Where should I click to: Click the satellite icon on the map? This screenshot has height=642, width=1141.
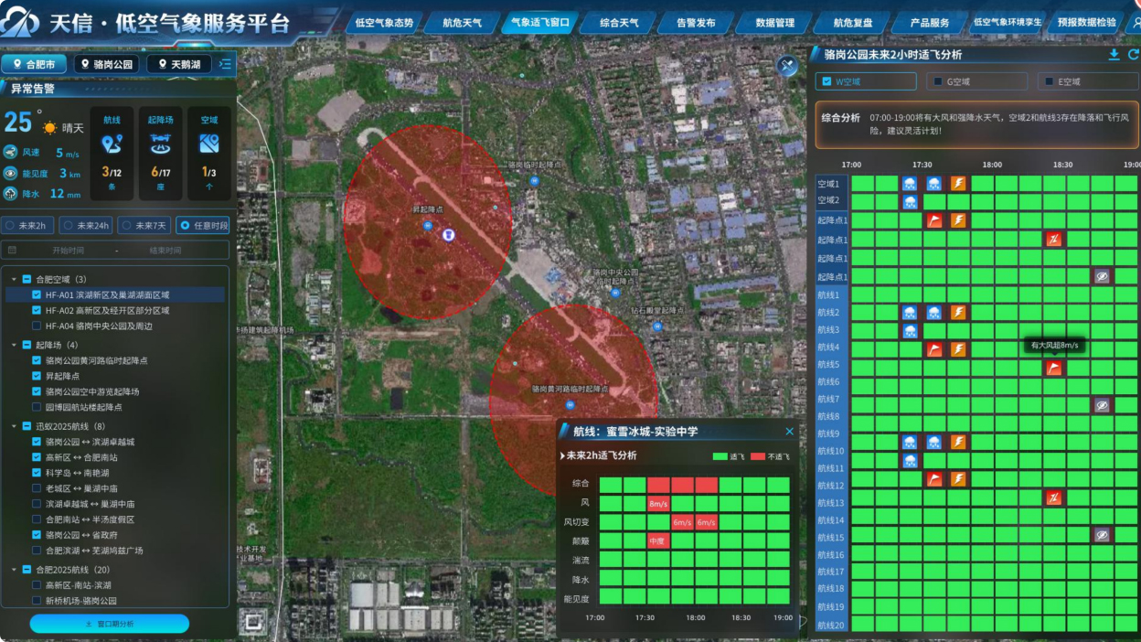click(x=787, y=66)
